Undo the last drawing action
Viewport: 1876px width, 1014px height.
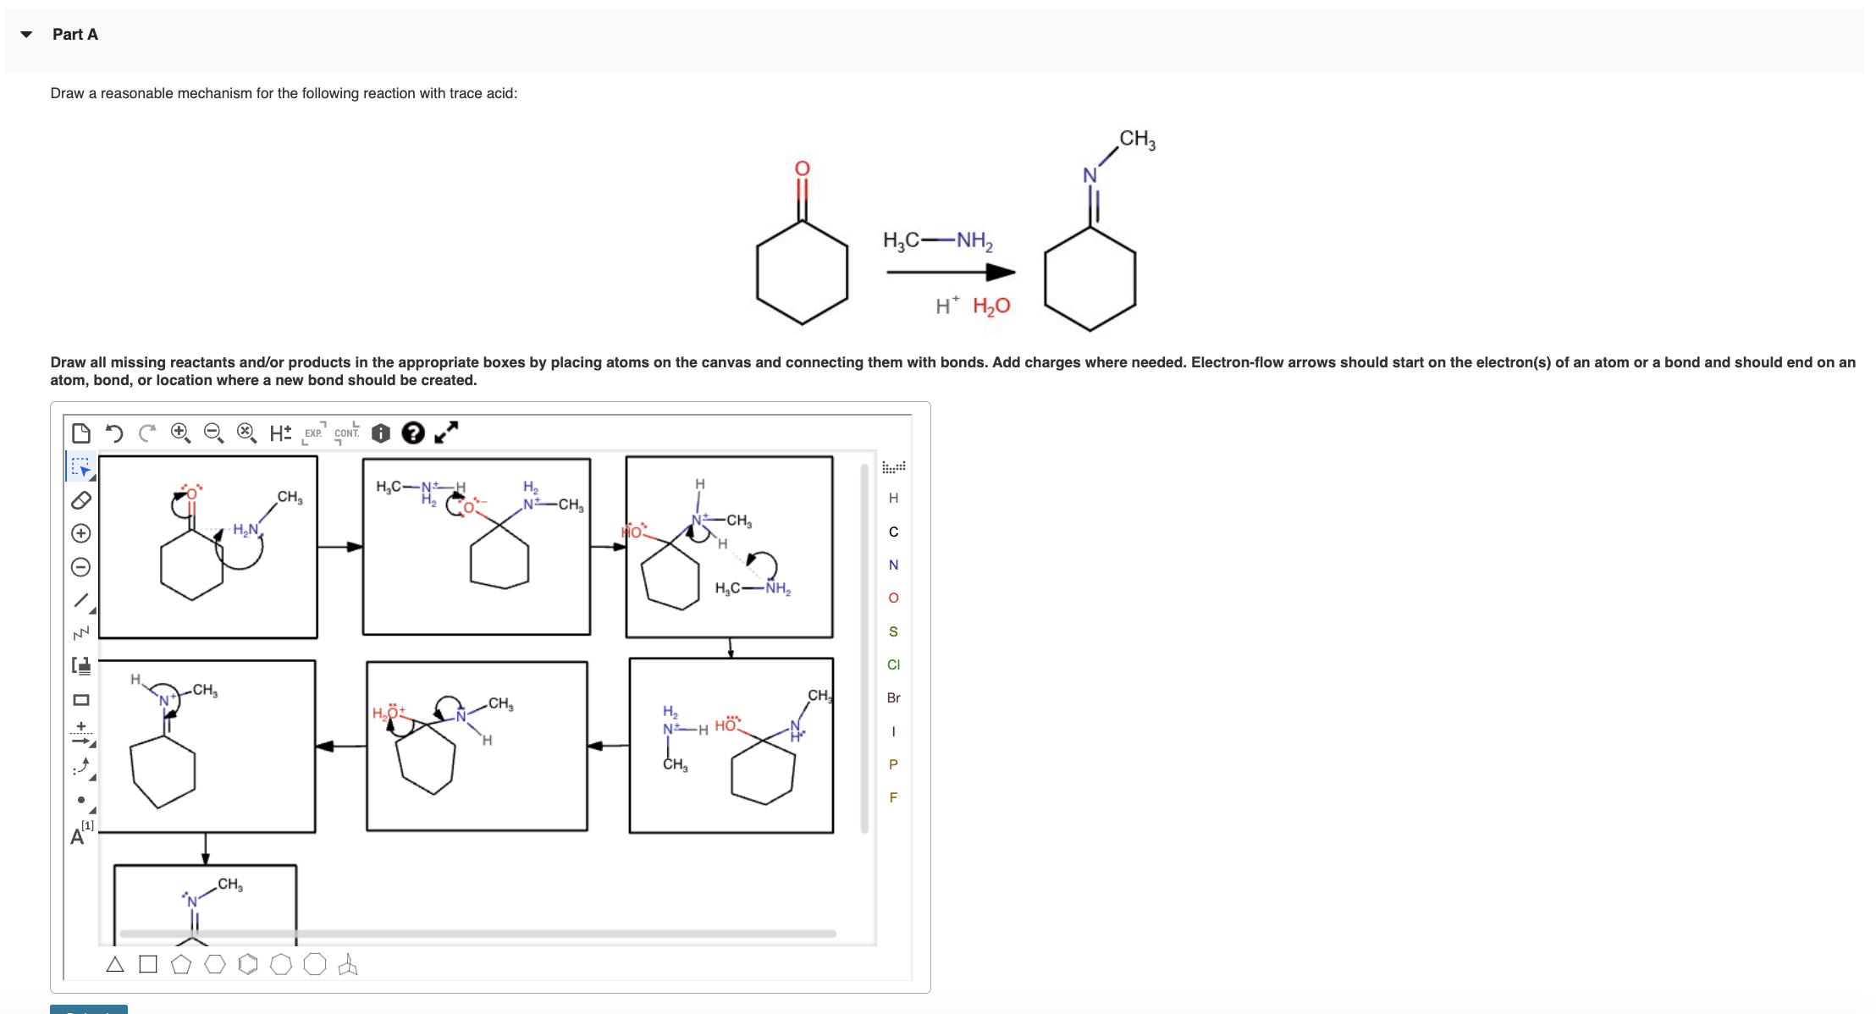point(113,433)
